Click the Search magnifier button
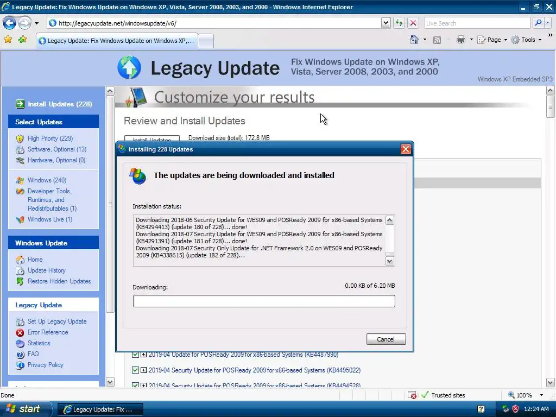 click(538, 23)
